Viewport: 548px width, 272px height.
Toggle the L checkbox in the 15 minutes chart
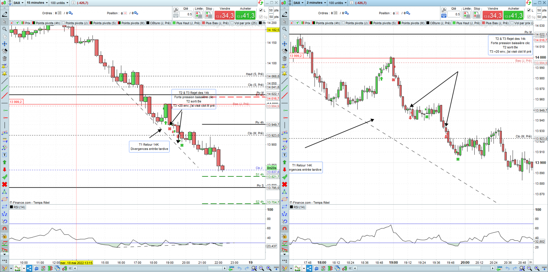click(x=261, y=10)
